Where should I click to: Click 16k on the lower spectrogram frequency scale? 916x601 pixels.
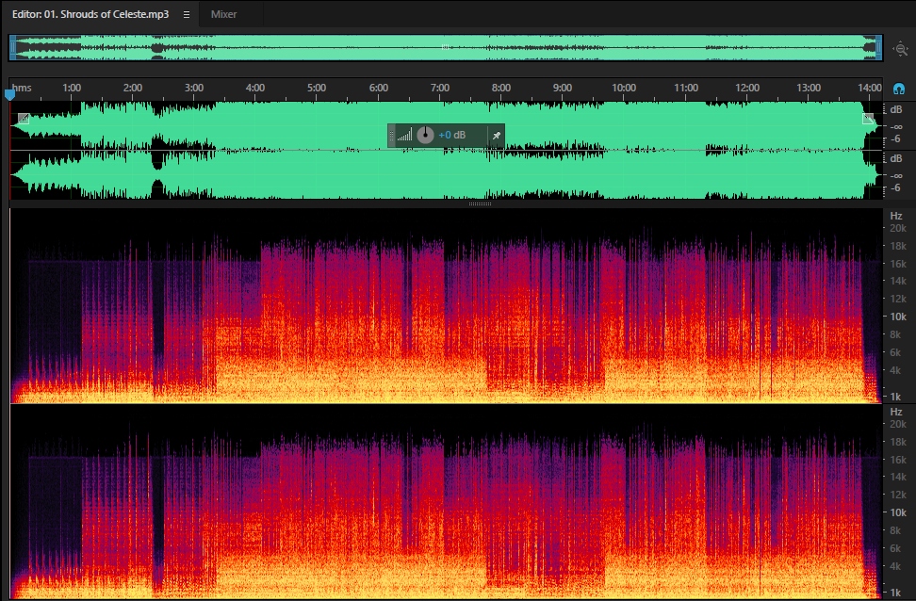tap(898, 460)
